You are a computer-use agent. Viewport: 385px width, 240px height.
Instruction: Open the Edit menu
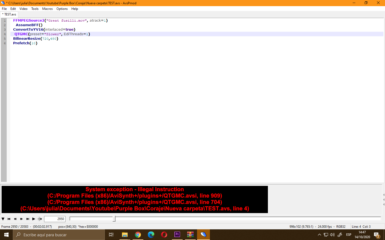click(x=13, y=9)
